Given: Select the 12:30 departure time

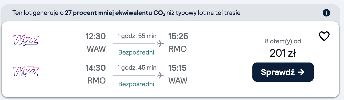Looking at the screenshot, I should 96,36.
